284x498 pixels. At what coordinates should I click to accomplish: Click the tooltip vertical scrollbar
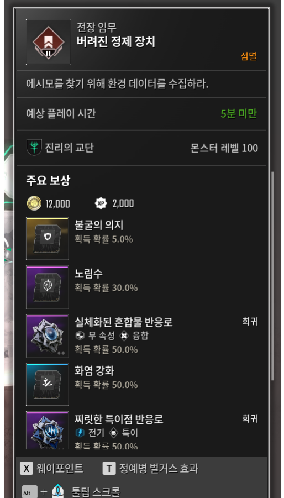click(x=272, y=276)
